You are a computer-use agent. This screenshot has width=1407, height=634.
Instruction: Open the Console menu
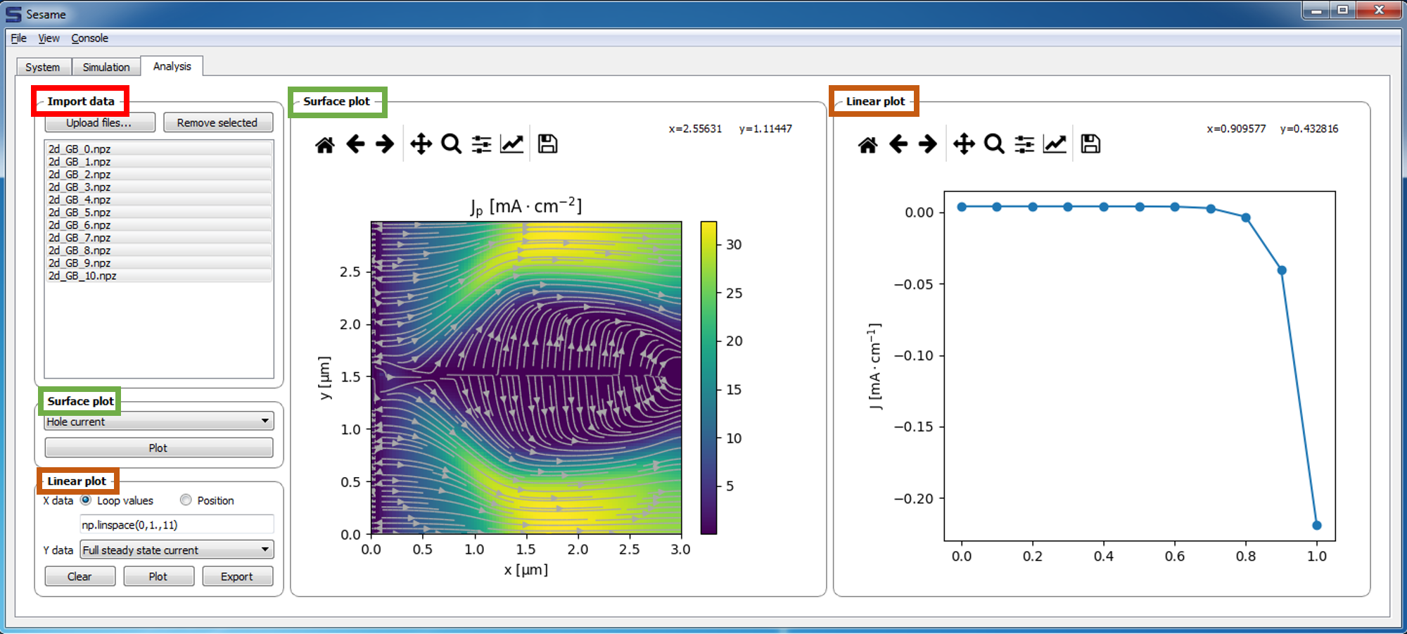click(x=89, y=38)
